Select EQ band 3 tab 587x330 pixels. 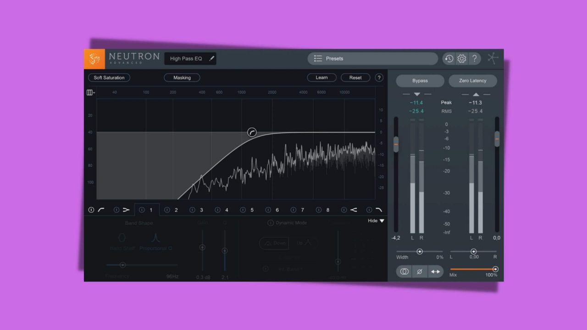pos(202,209)
